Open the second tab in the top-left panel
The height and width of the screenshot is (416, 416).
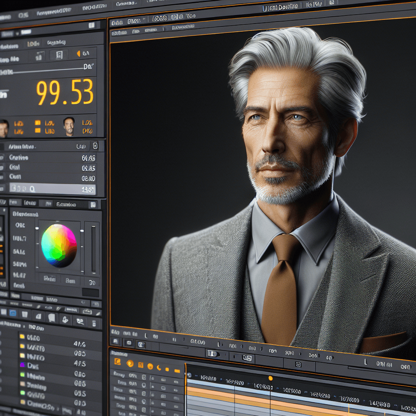pos(32,43)
